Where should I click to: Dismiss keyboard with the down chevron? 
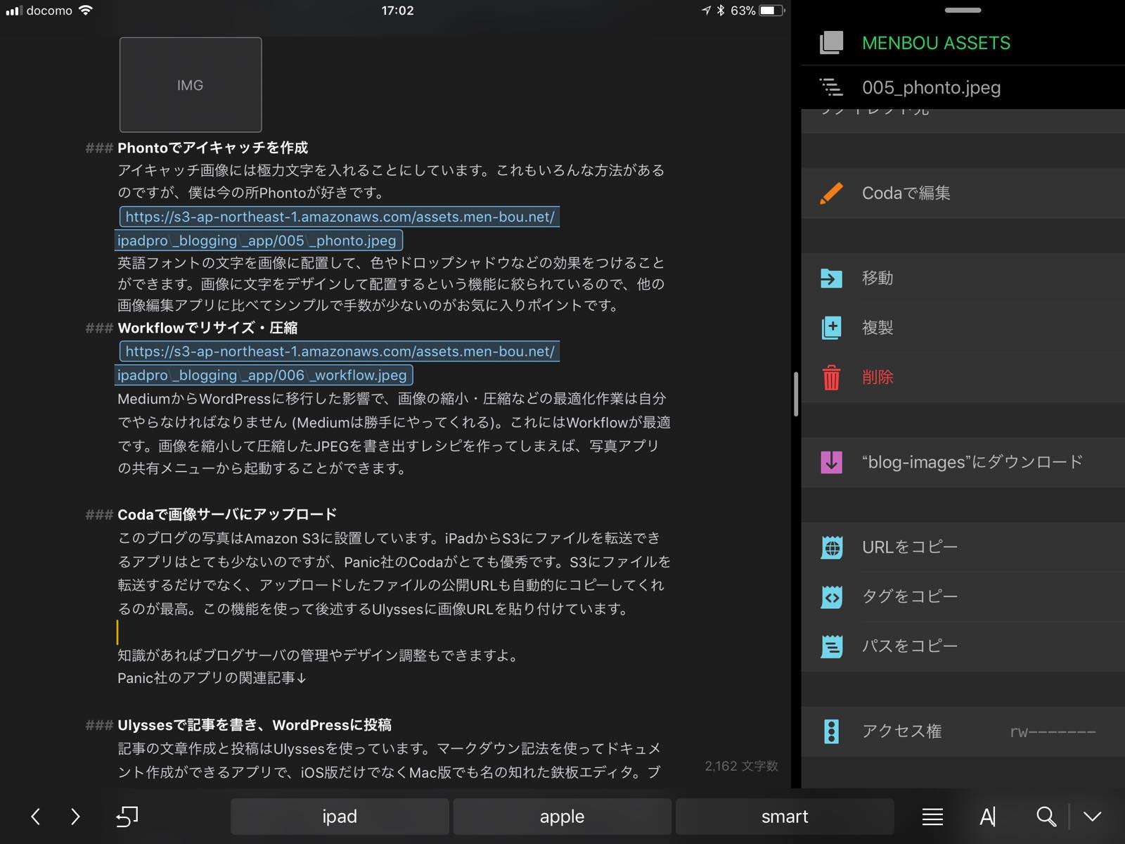[1092, 817]
